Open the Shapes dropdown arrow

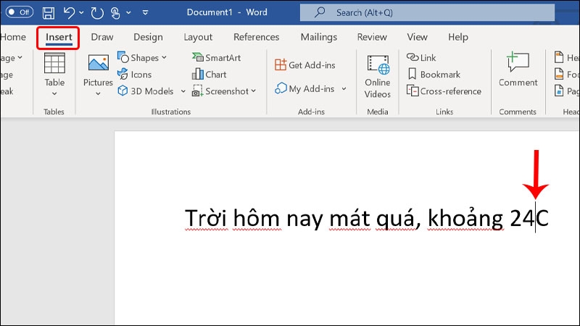point(164,58)
